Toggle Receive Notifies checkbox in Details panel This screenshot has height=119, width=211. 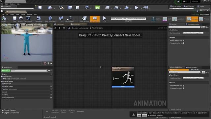[x=183, y=40]
